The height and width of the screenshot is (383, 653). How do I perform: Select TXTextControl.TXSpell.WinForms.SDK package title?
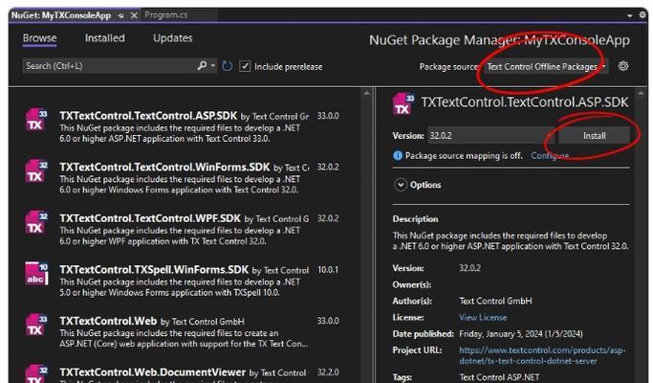[154, 269]
